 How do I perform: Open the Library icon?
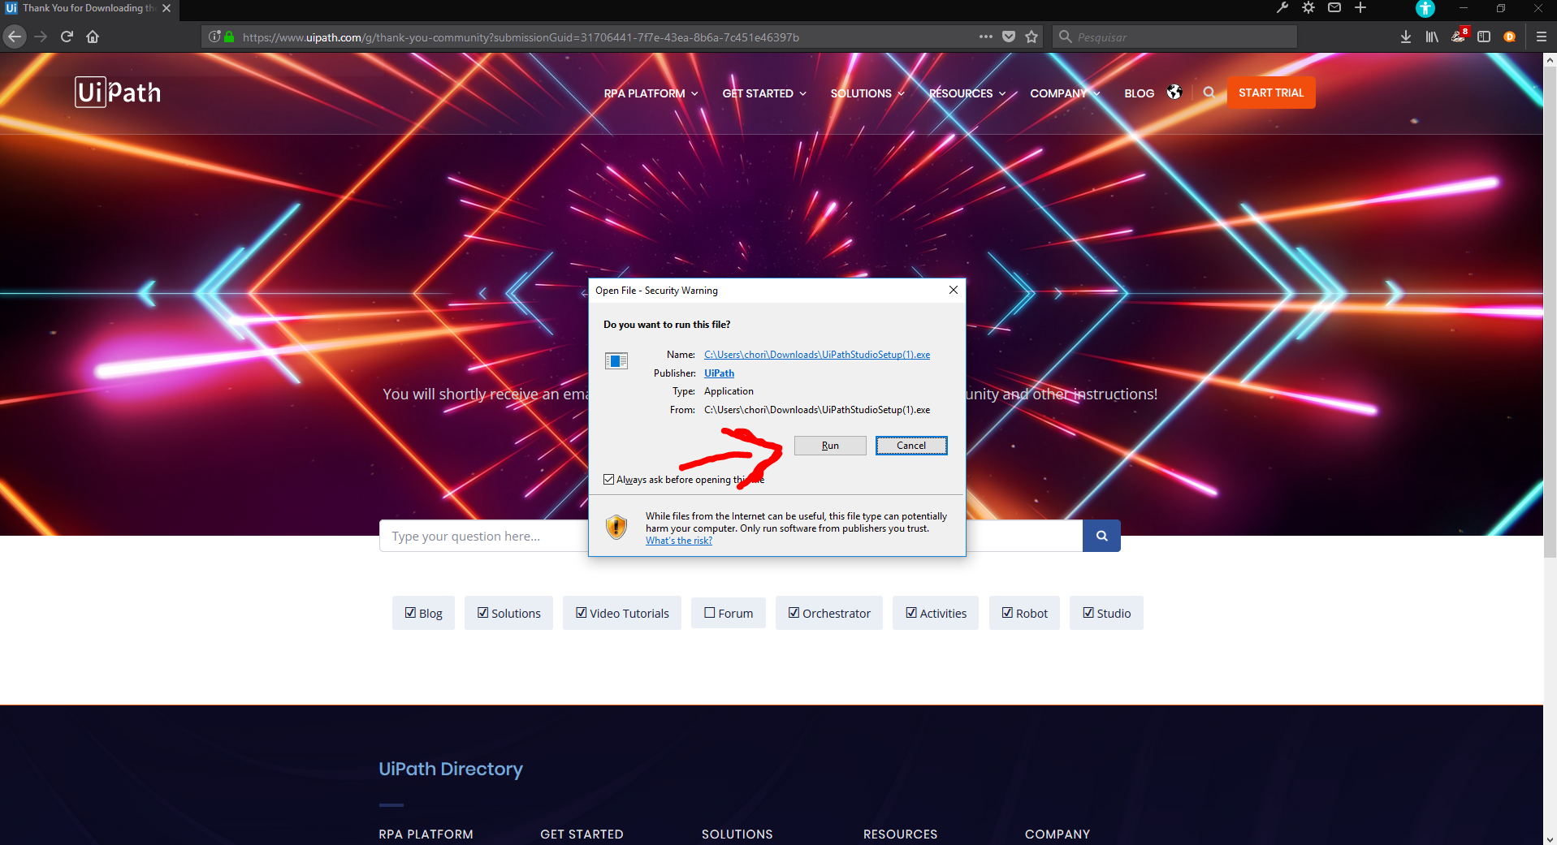coord(1432,37)
